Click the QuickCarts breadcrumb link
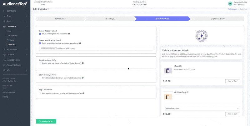250x126 pixels. [x=232, y=9]
